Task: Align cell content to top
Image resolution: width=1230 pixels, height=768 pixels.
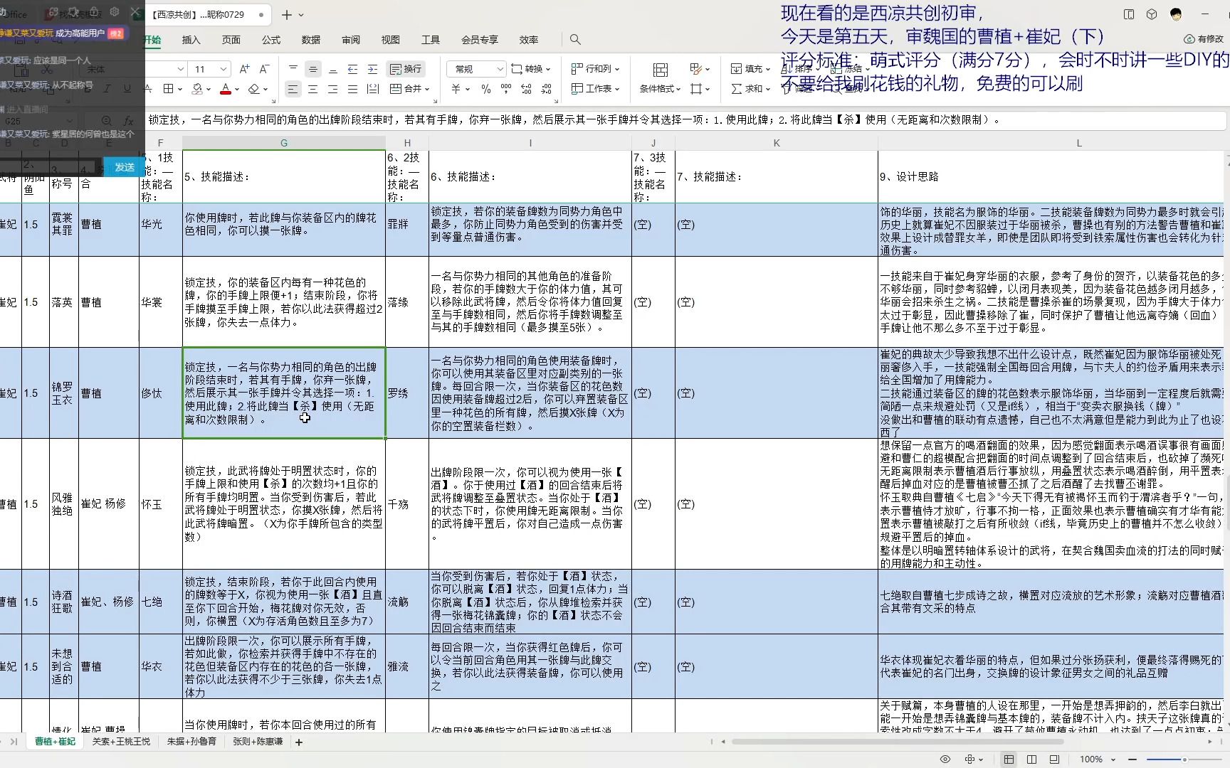Action: click(293, 69)
